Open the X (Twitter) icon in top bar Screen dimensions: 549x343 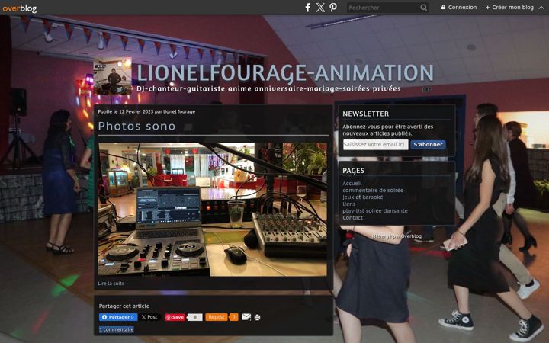pyautogui.click(x=320, y=8)
